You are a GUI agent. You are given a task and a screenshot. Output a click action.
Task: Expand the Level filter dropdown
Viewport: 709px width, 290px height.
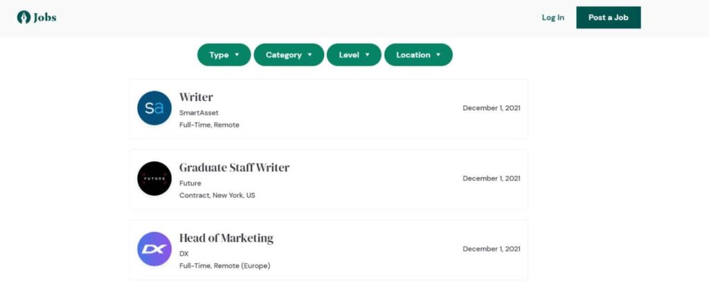354,55
